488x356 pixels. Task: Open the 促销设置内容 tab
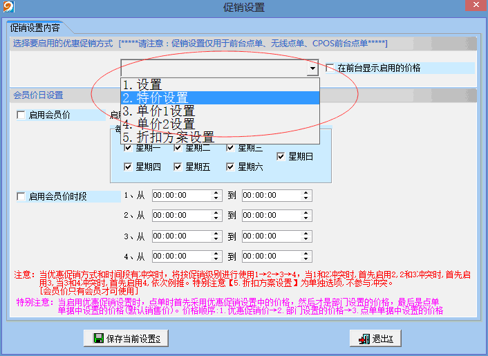(35, 28)
